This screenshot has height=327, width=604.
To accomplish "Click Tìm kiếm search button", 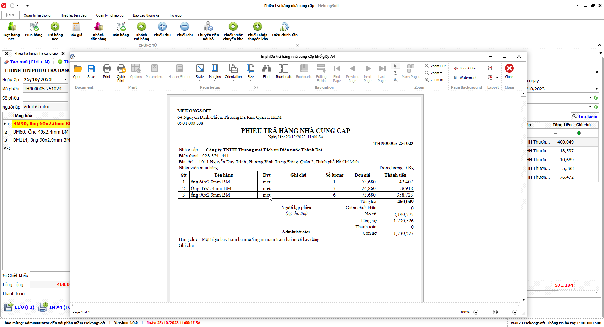I will pyautogui.click(x=585, y=116).
